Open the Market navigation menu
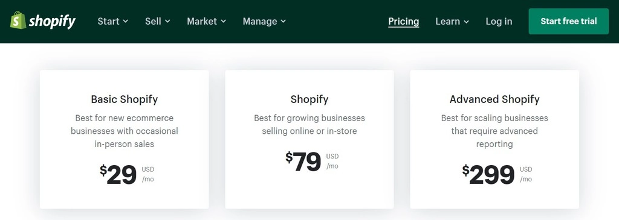 (x=207, y=21)
